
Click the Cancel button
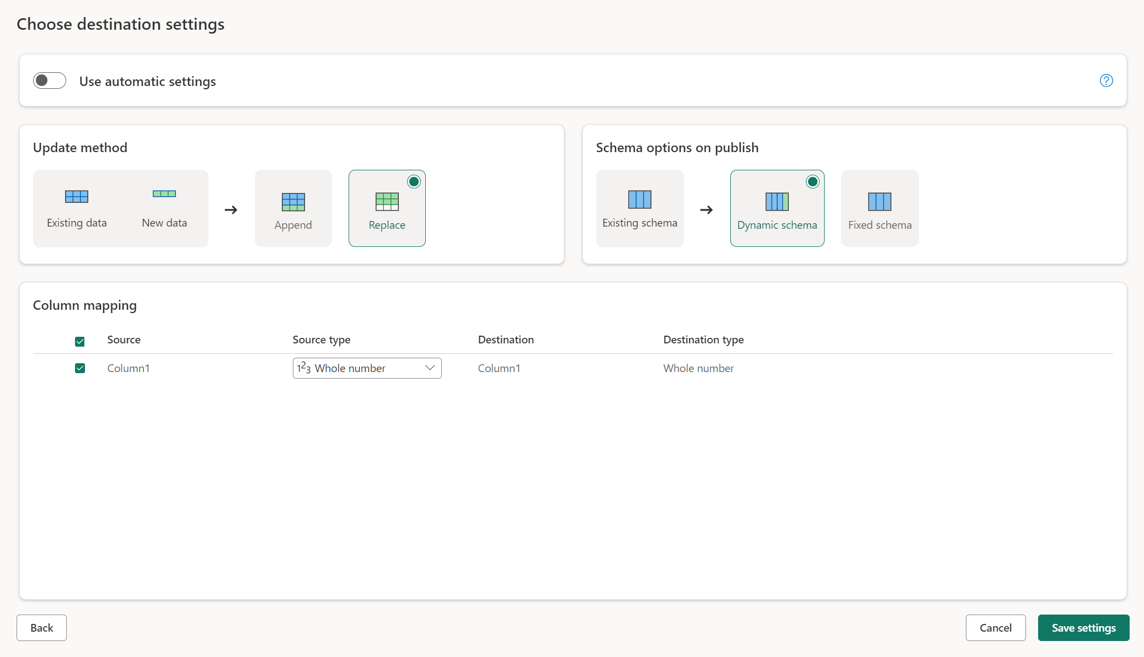(x=996, y=627)
